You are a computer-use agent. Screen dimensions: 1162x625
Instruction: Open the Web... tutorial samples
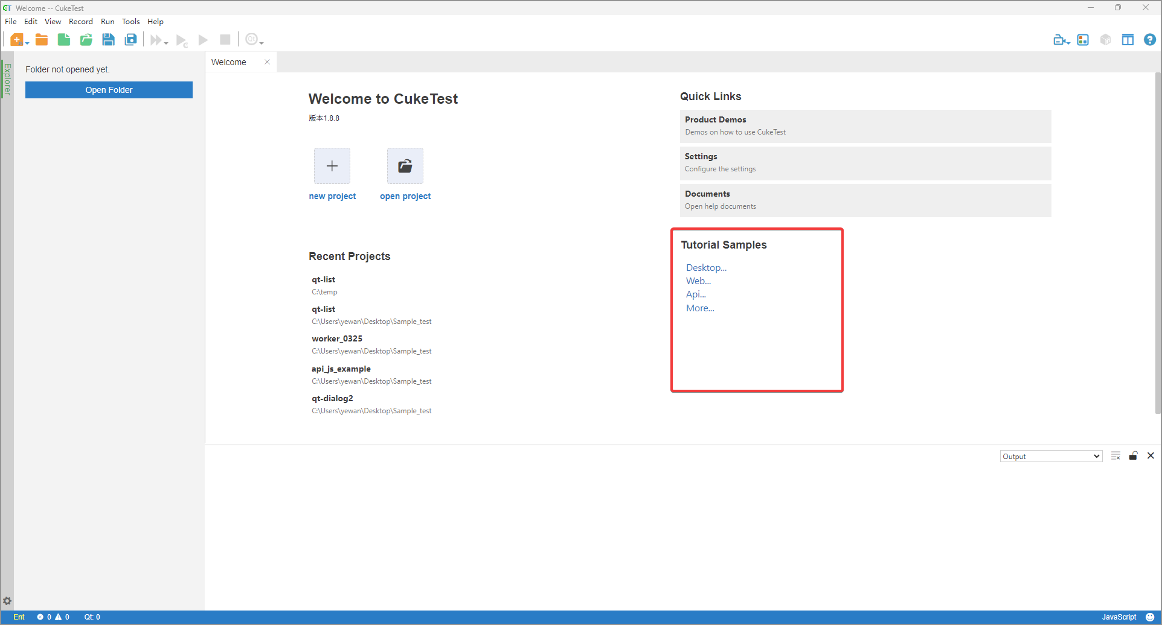pyautogui.click(x=698, y=281)
